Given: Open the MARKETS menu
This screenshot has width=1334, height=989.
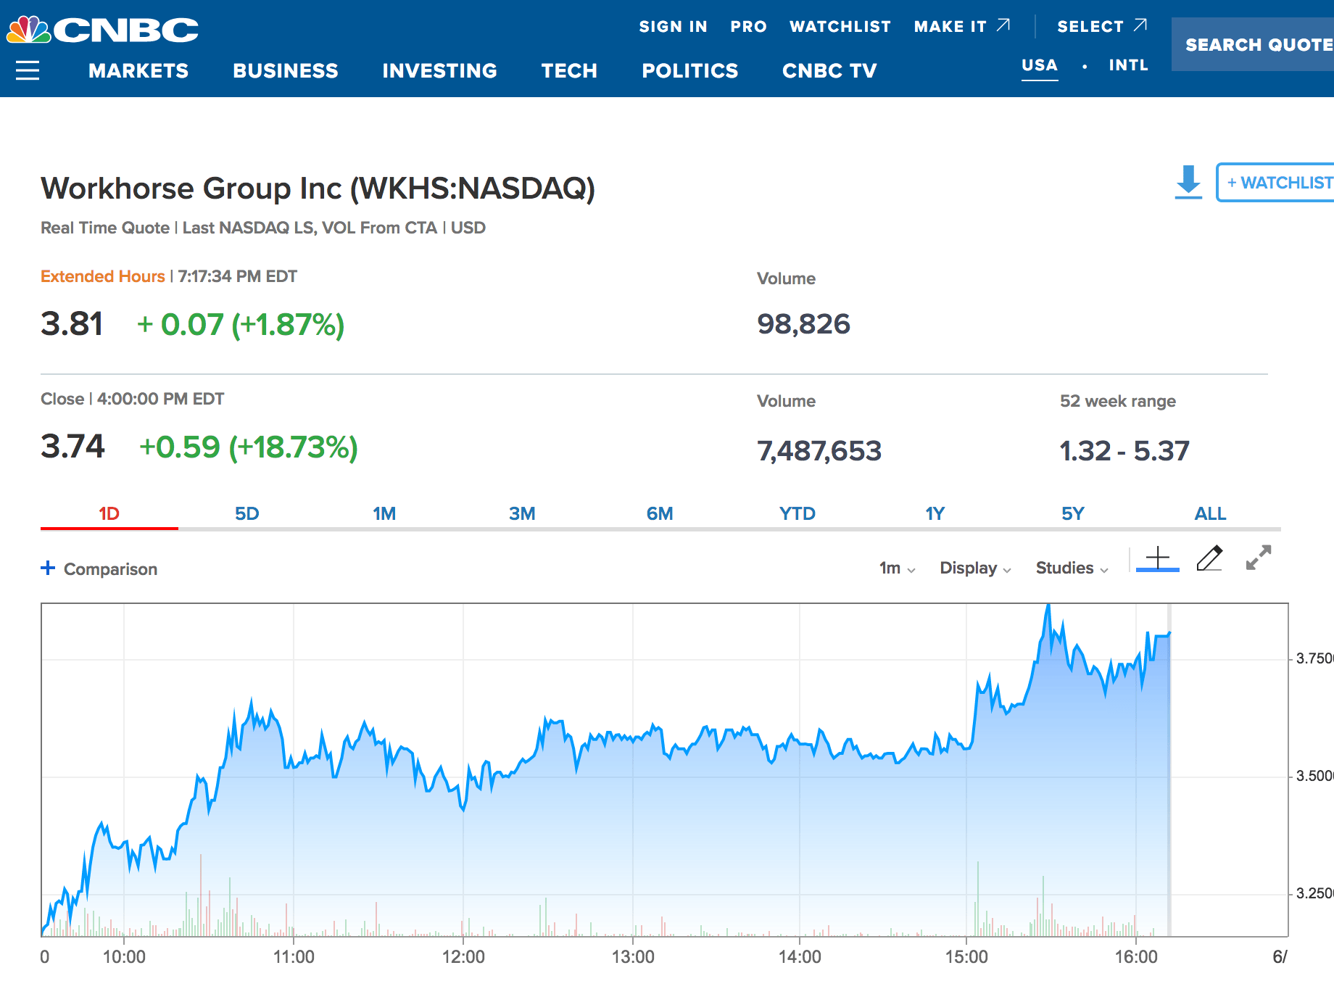Looking at the screenshot, I should [x=138, y=70].
